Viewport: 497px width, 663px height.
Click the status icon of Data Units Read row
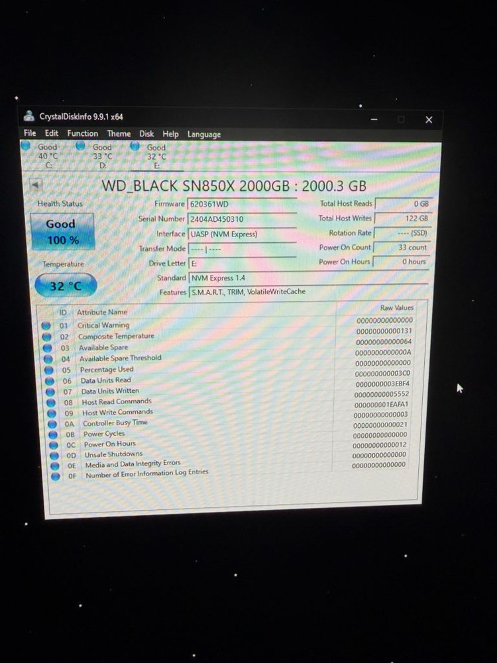tap(50, 381)
